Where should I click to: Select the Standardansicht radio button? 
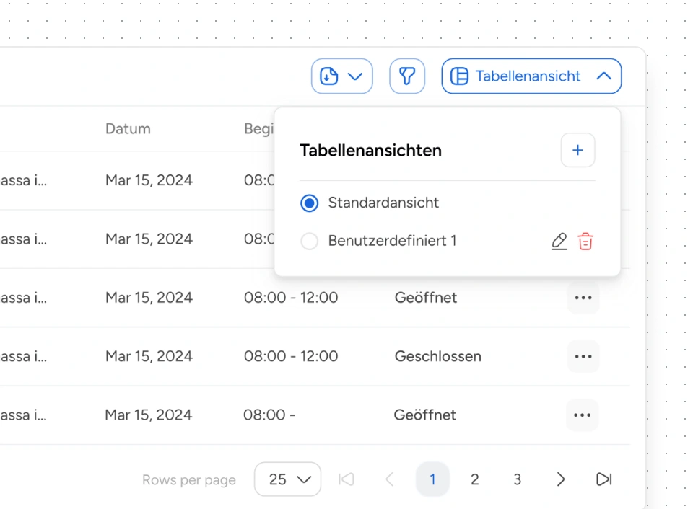(x=310, y=203)
